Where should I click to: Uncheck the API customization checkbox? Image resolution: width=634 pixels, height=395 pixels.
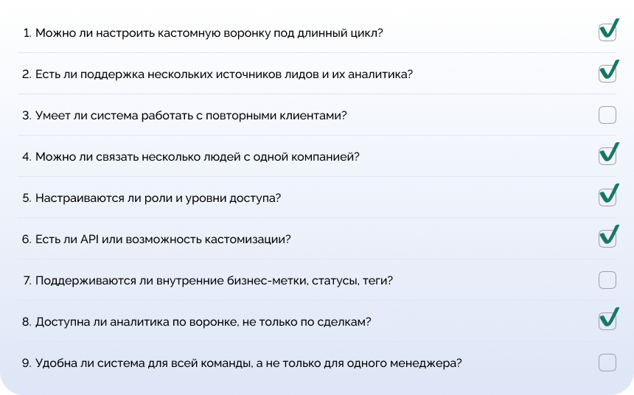pos(607,239)
